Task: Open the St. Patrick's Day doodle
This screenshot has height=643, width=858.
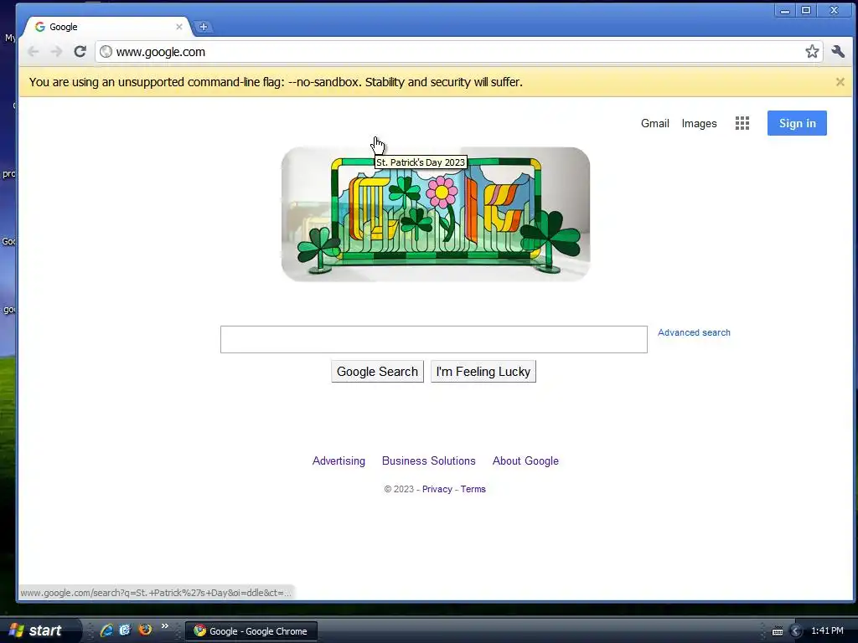Action: tap(436, 214)
